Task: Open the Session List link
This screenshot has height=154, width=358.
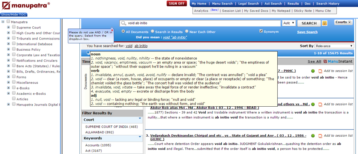Action: coord(232,11)
